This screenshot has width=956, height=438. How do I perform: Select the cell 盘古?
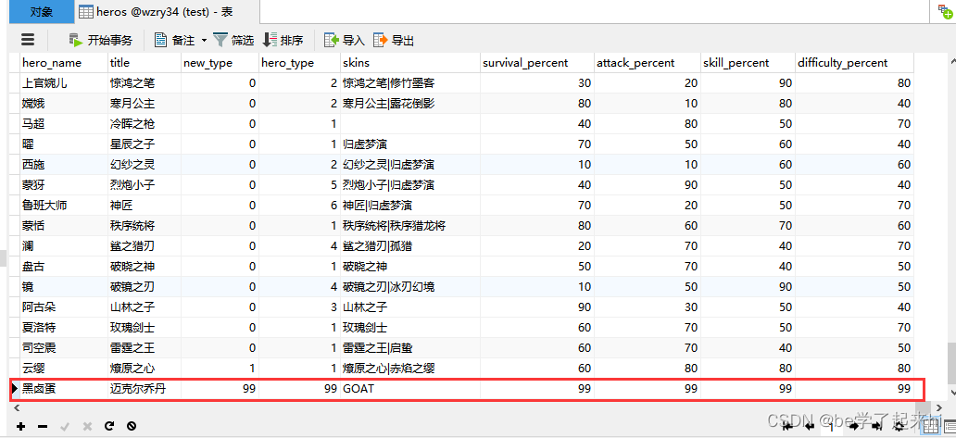click(x=63, y=266)
